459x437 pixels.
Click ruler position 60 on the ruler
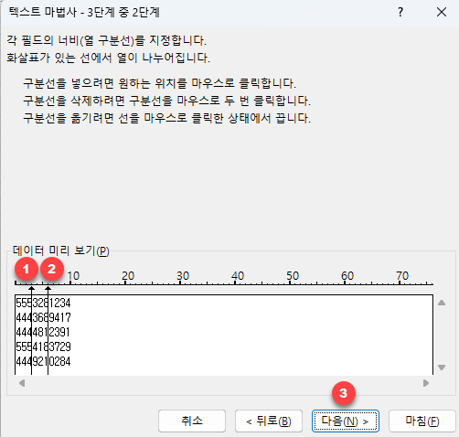347,276
